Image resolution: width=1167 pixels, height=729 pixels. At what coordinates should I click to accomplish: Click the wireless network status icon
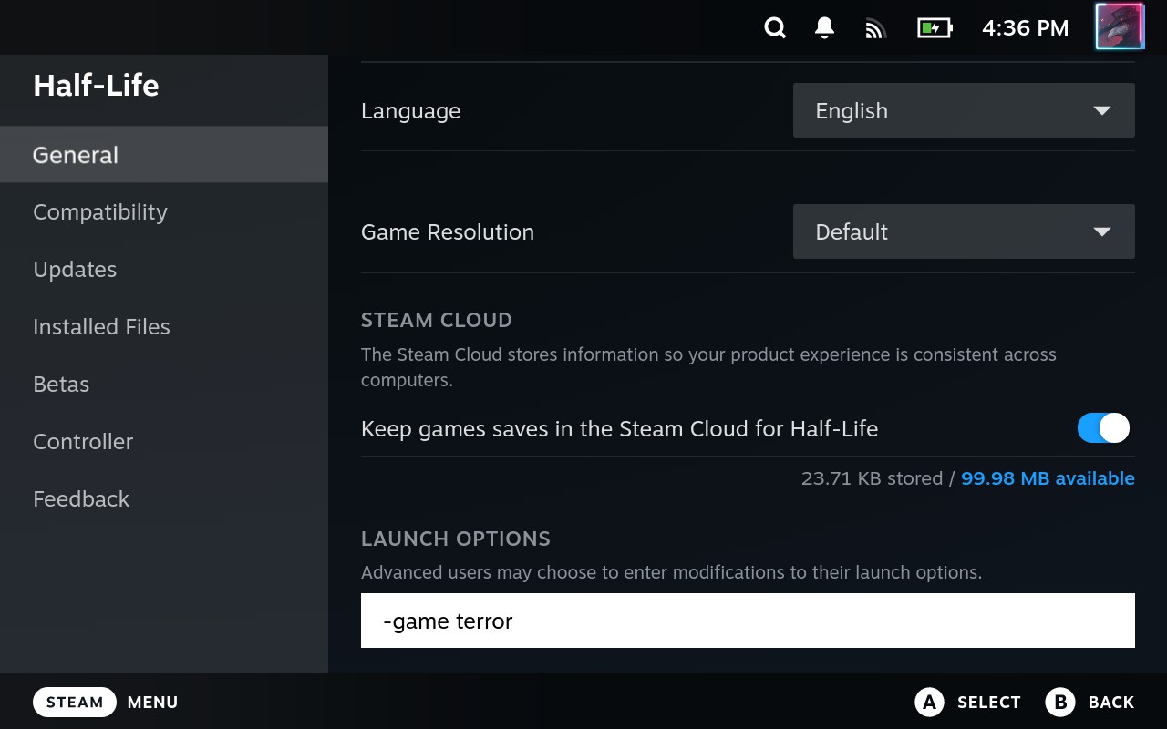click(x=875, y=29)
